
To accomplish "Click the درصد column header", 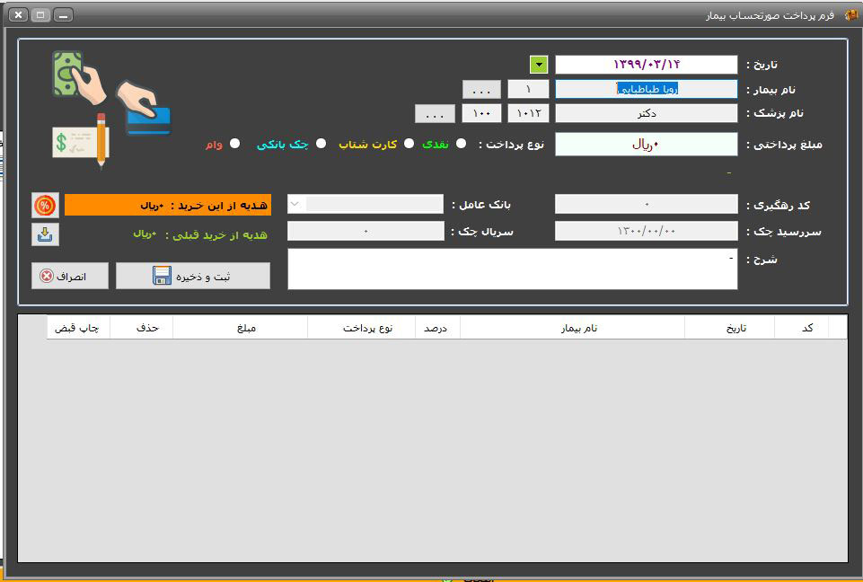I will click(437, 328).
